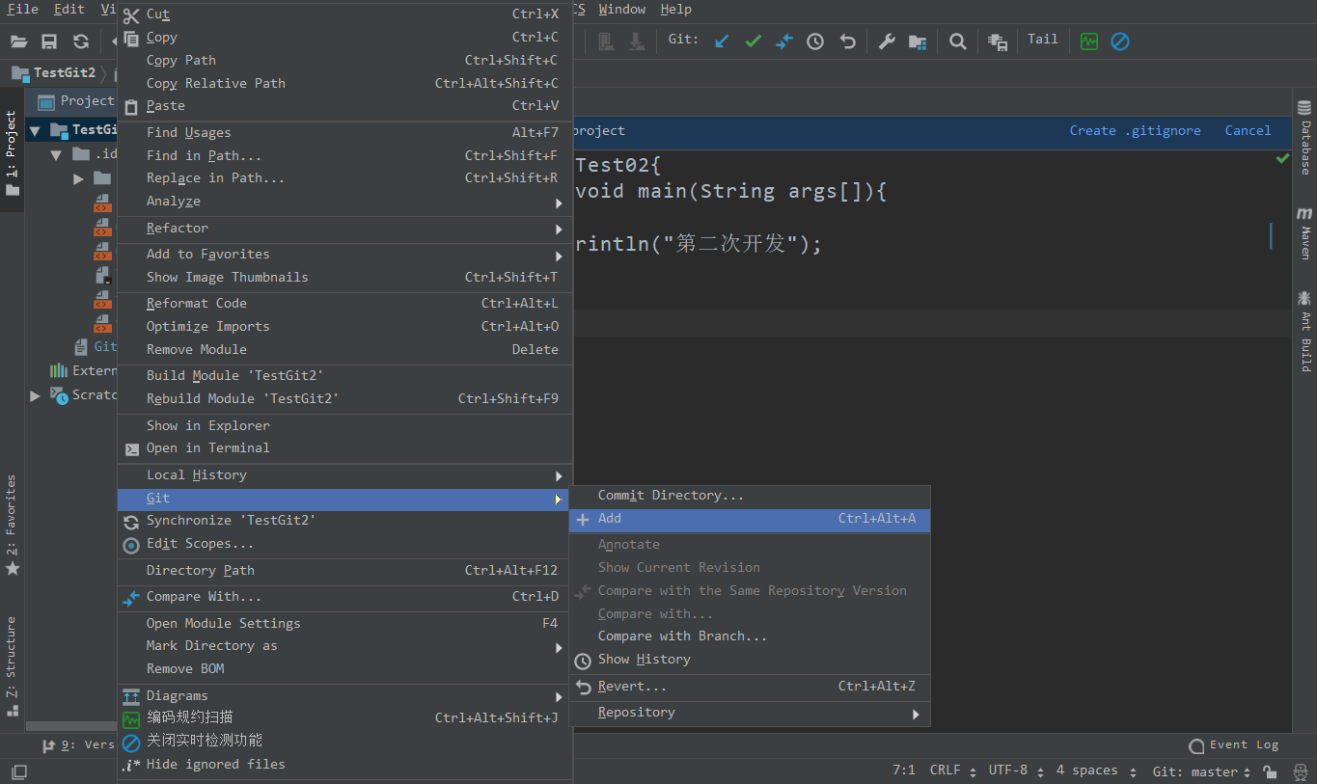1317x784 pixels.
Task: Toggle the read-only lock icon in status bar
Action: coord(1271,771)
